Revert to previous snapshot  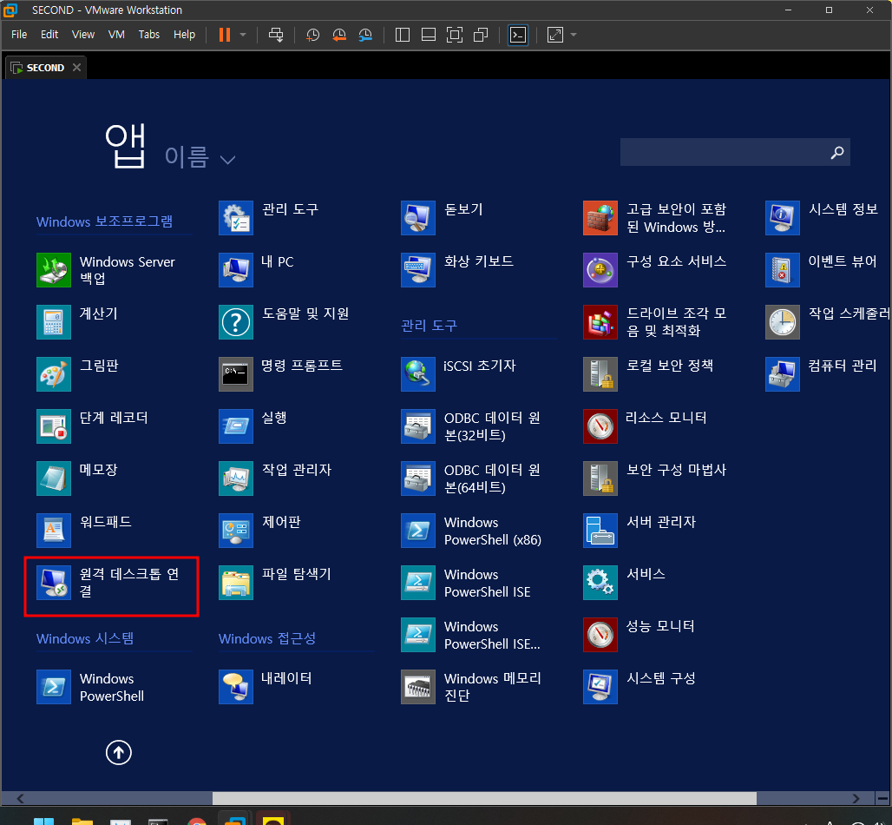[x=339, y=35]
